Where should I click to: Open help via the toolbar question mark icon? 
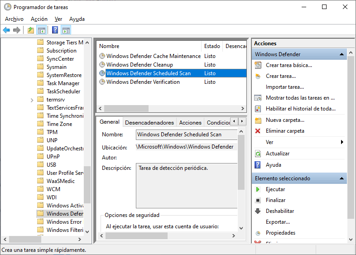(55, 30)
